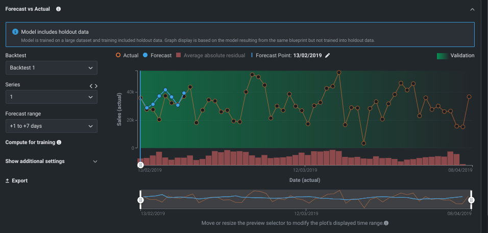Open the Backtest dropdown
This screenshot has height=233, width=488.
pos(51,67)
